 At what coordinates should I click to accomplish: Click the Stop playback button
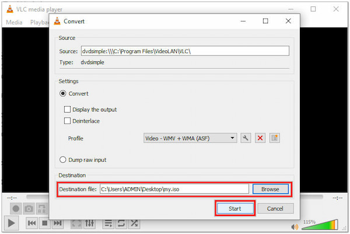[45, 223]
